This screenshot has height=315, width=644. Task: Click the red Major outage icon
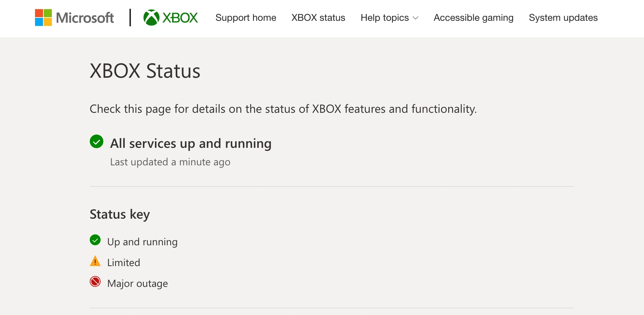(x=95, y=282)
